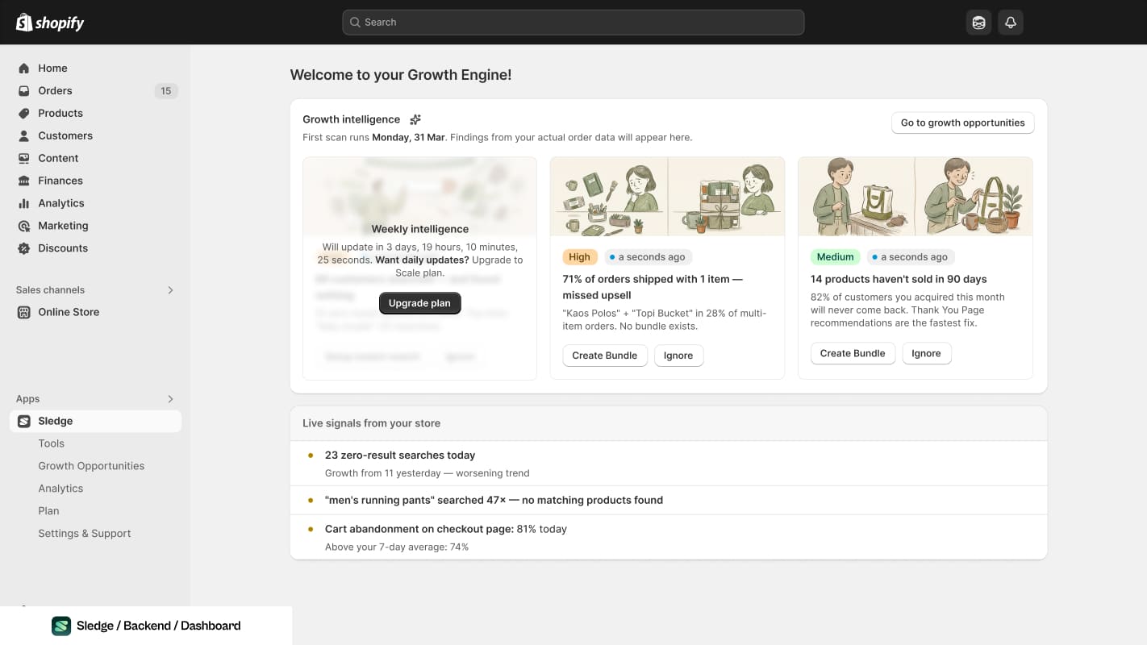Click the search magnifier icon
The width and height of the screenshot is (1147, 645).
(x=355, y=23)
